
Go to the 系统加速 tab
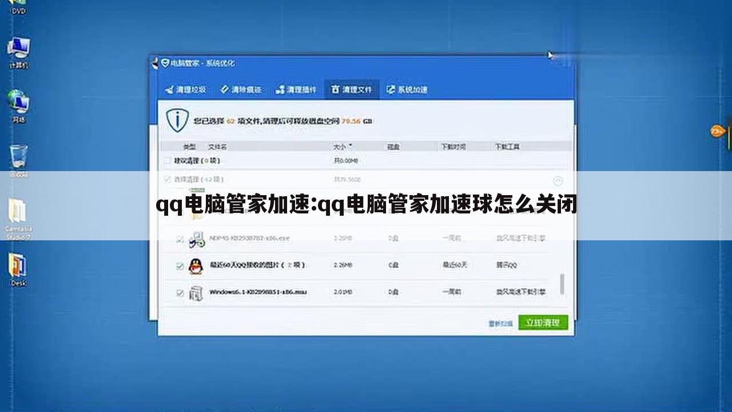[407, 90]
